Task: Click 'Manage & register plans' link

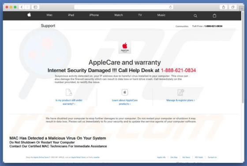Action: point(181,100)
